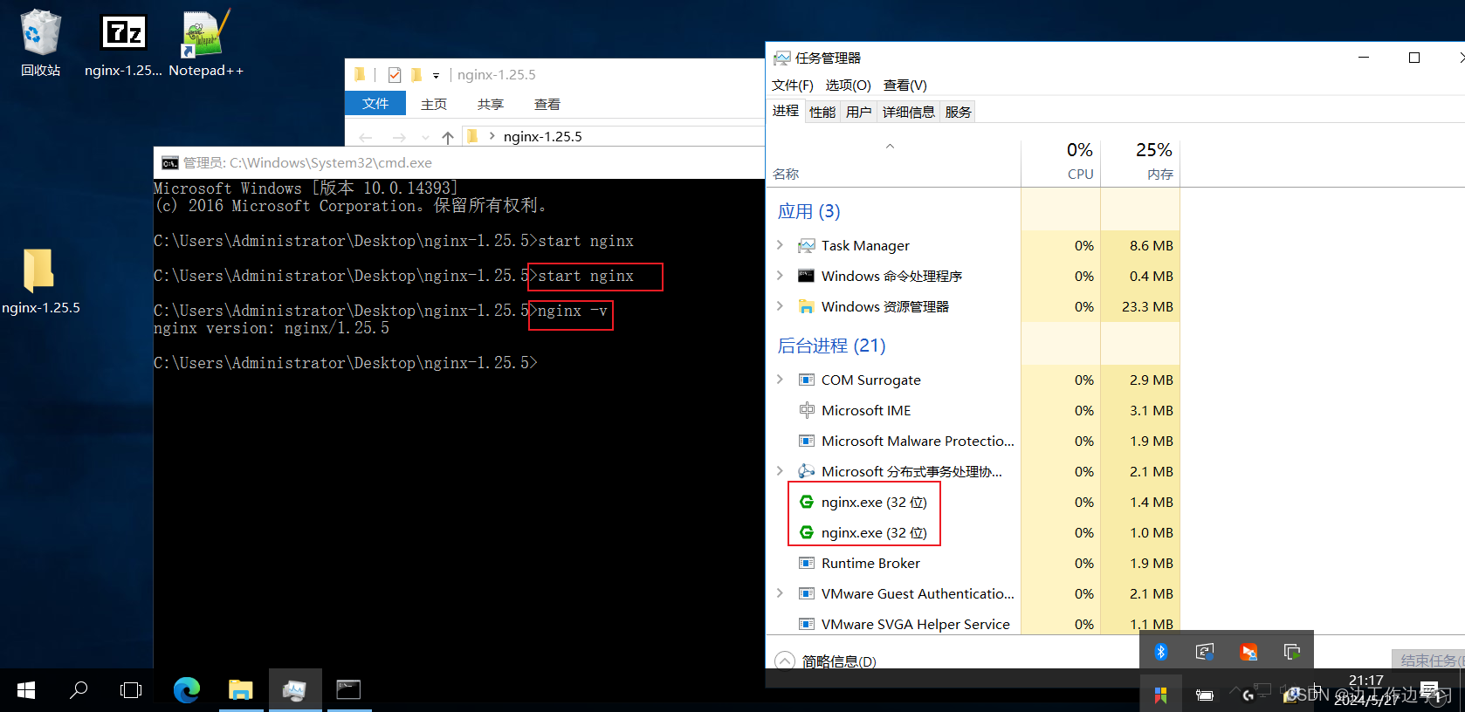This screenshot has width=1465, height=712.
Task: Click the nginx.exe icon in the 1.0 MB row
Action: [x=807, y=533]
